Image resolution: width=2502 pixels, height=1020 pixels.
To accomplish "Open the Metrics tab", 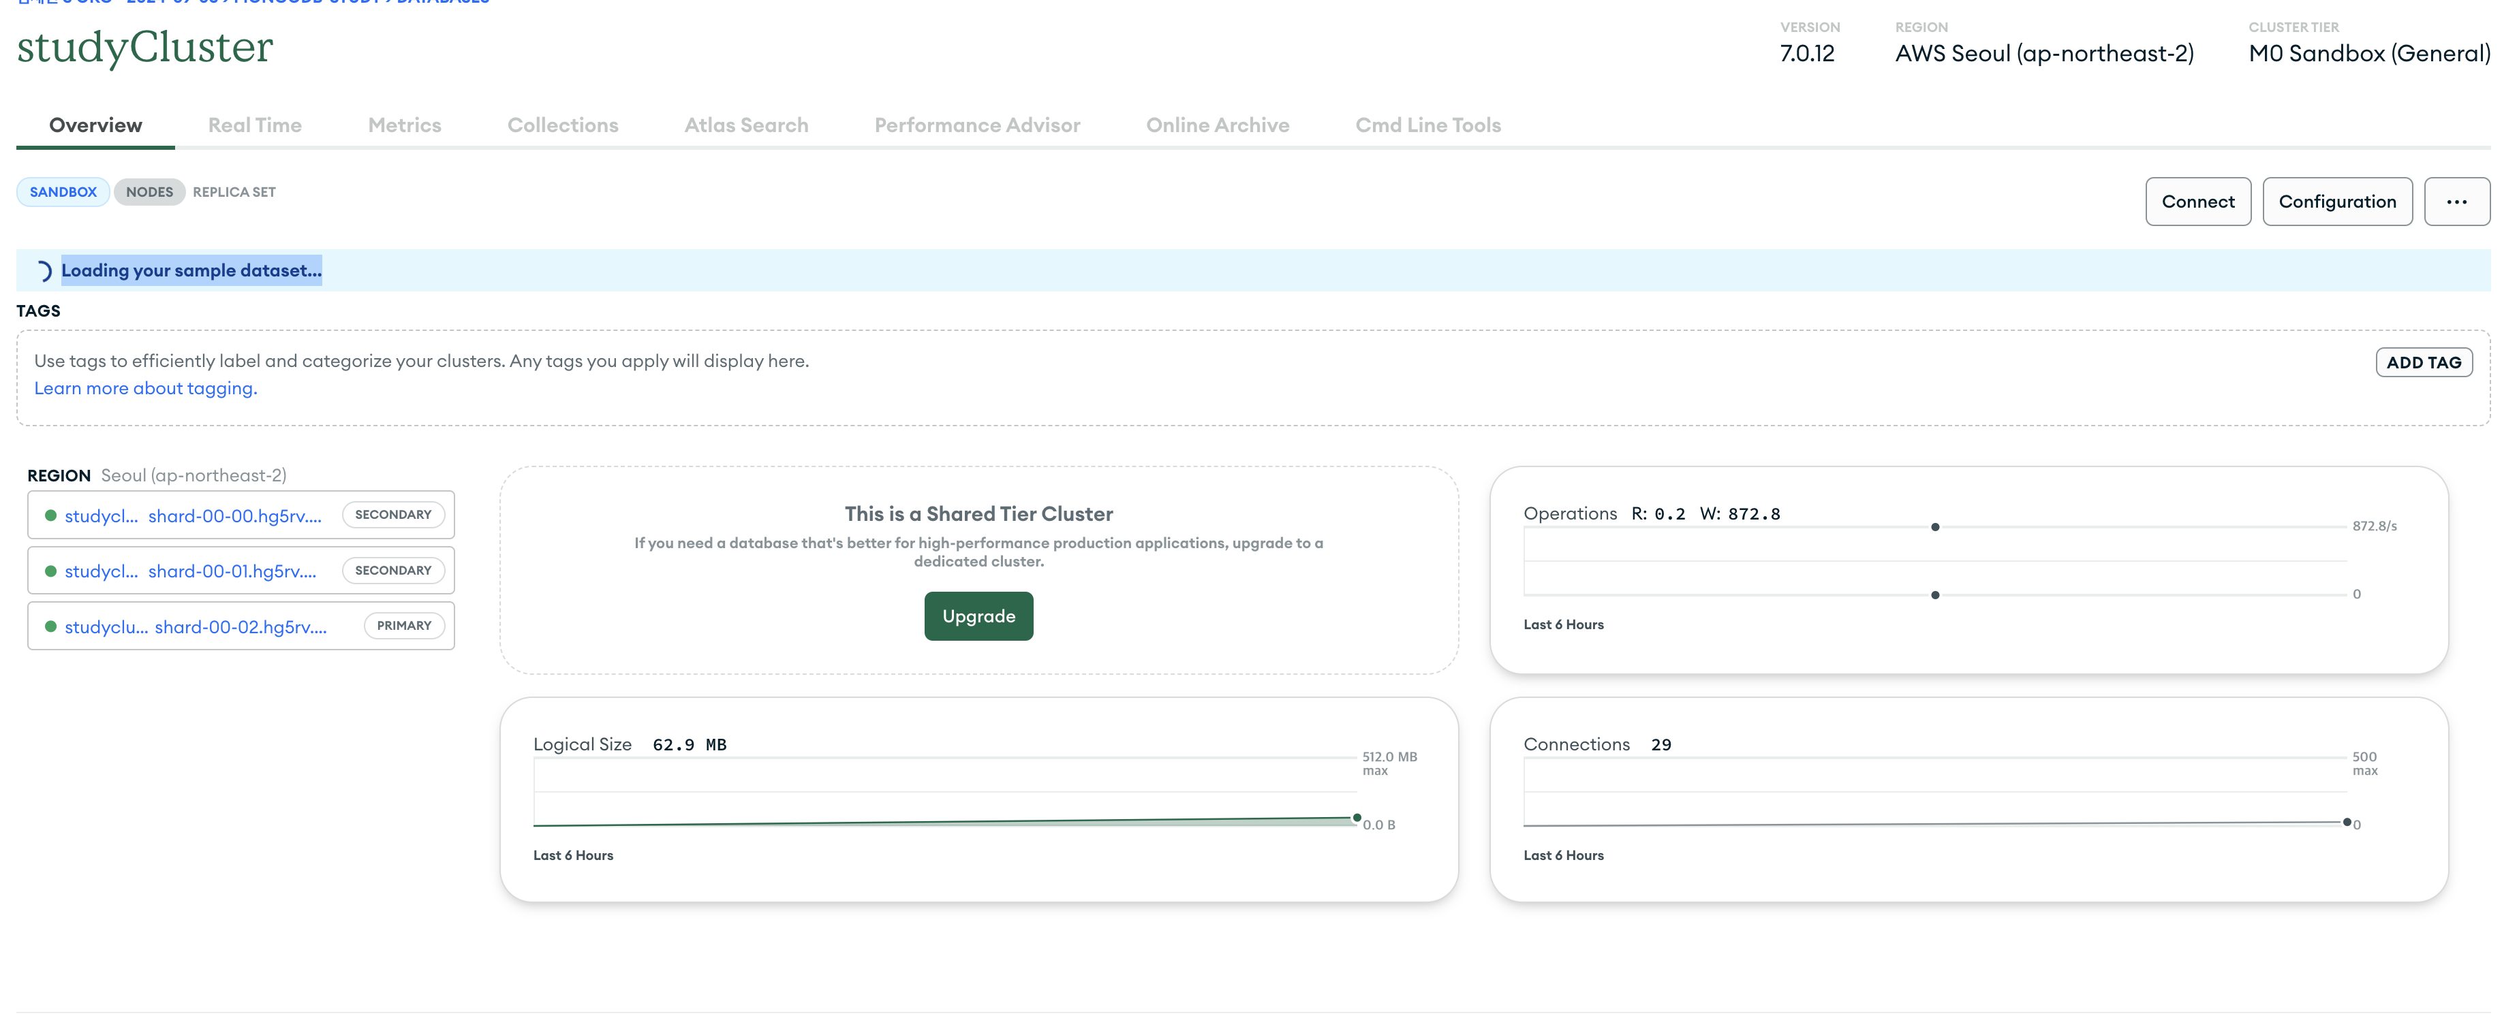I will pyautogui.click(x=404, y=125).
